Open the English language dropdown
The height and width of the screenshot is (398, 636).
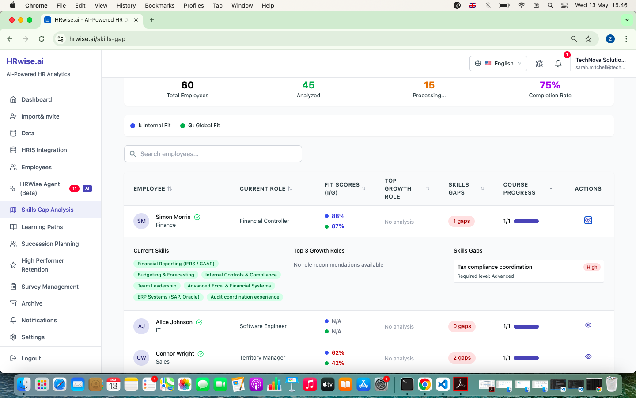498,63
